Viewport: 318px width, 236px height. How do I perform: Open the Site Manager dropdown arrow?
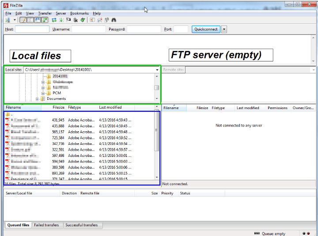coord(15,20)
